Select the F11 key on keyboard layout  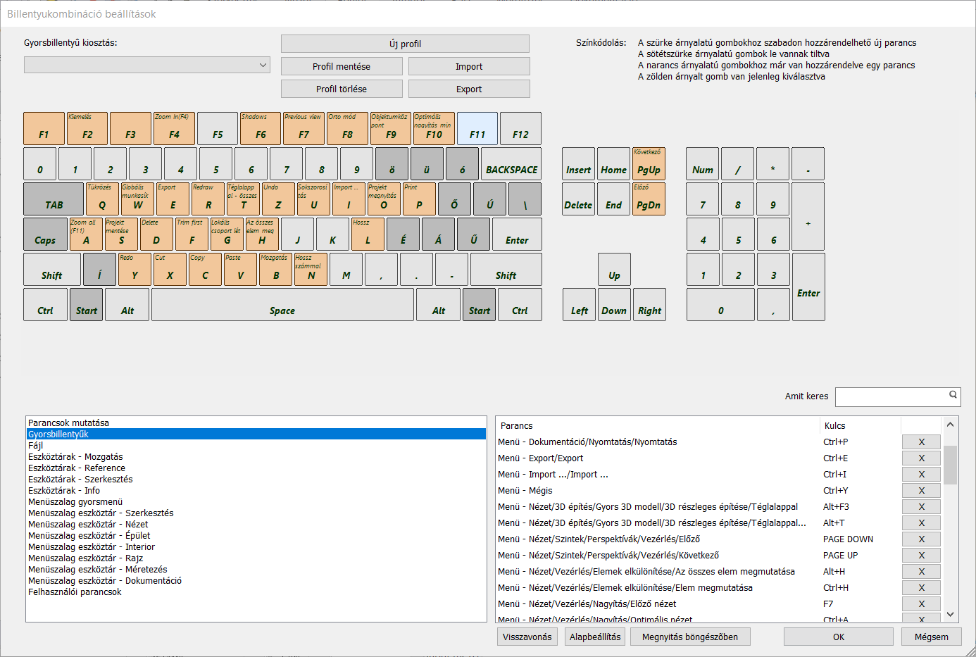pos(477,129)
